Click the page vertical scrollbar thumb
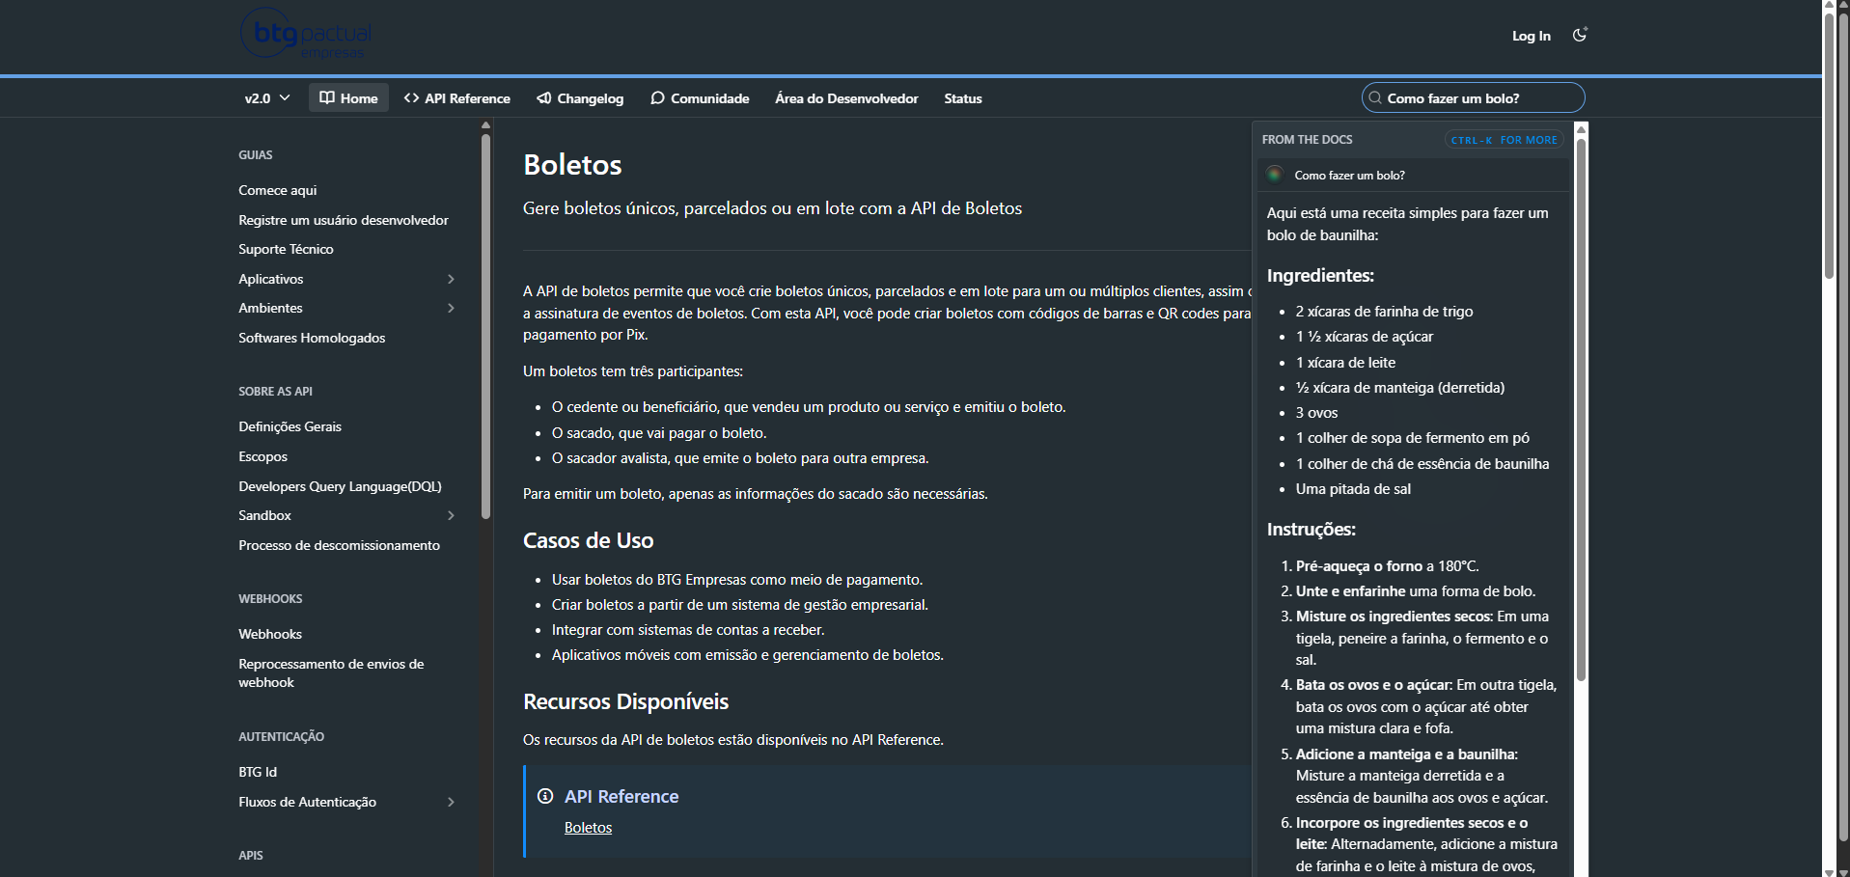The width and height of the screenshot is (1850, 877). coord(1829,147)
